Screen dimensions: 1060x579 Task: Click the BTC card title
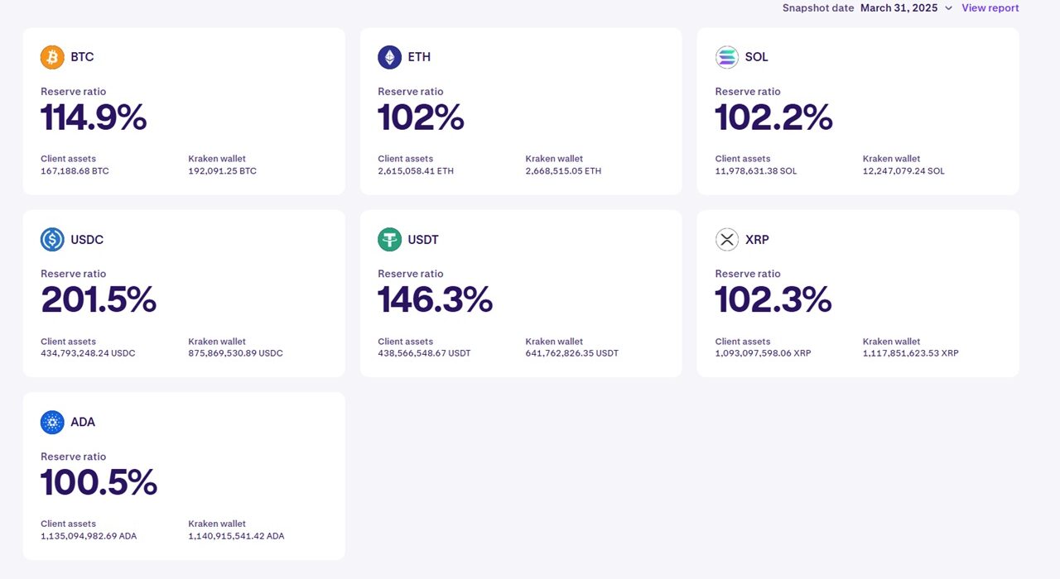coord(82,57)
